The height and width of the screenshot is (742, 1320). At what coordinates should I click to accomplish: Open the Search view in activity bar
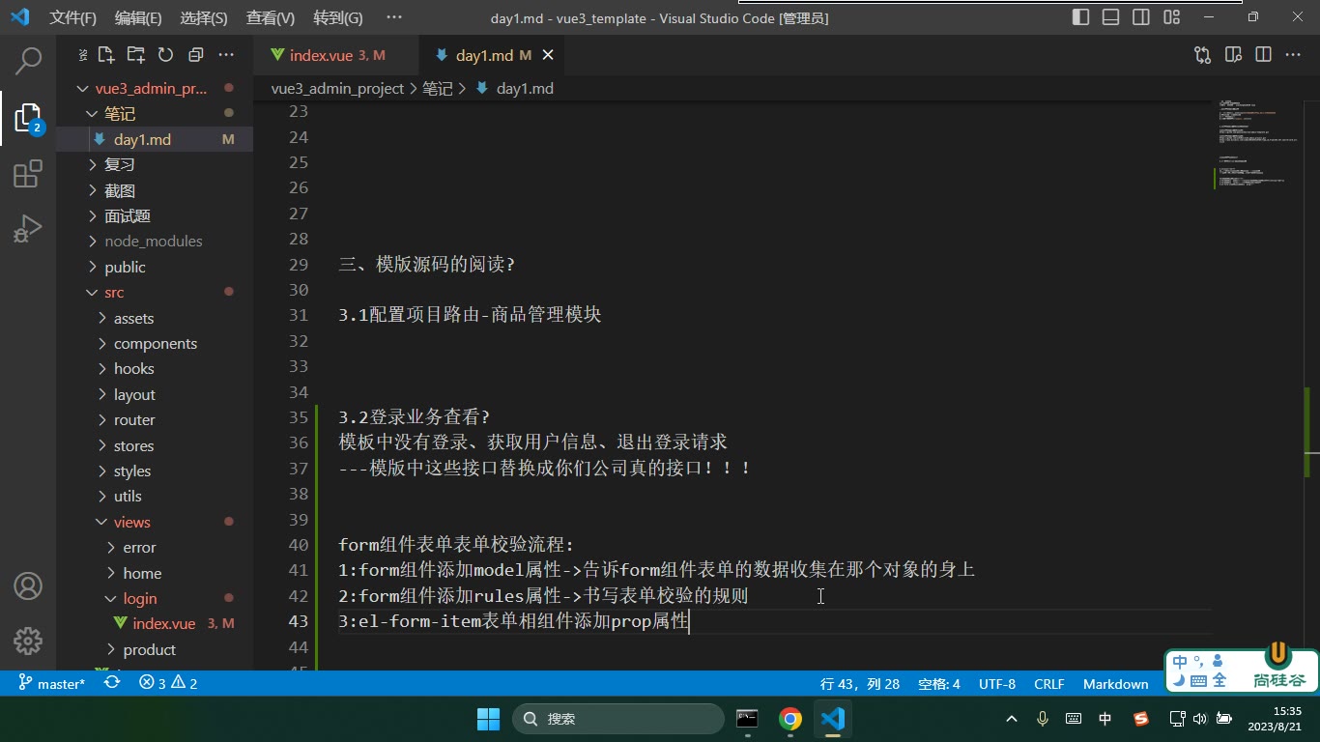28,61
